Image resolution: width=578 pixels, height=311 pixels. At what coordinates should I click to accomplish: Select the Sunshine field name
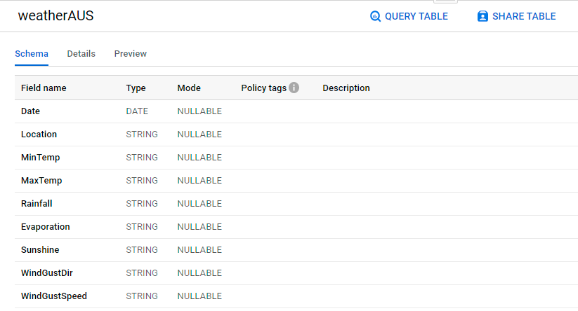pyautogui.click(x=40, y=250)
